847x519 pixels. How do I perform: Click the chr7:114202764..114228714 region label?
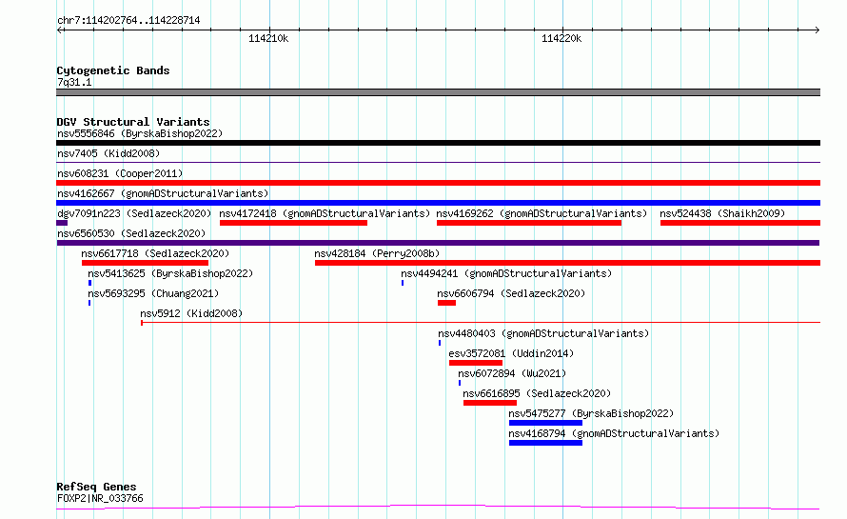point(128,21)
